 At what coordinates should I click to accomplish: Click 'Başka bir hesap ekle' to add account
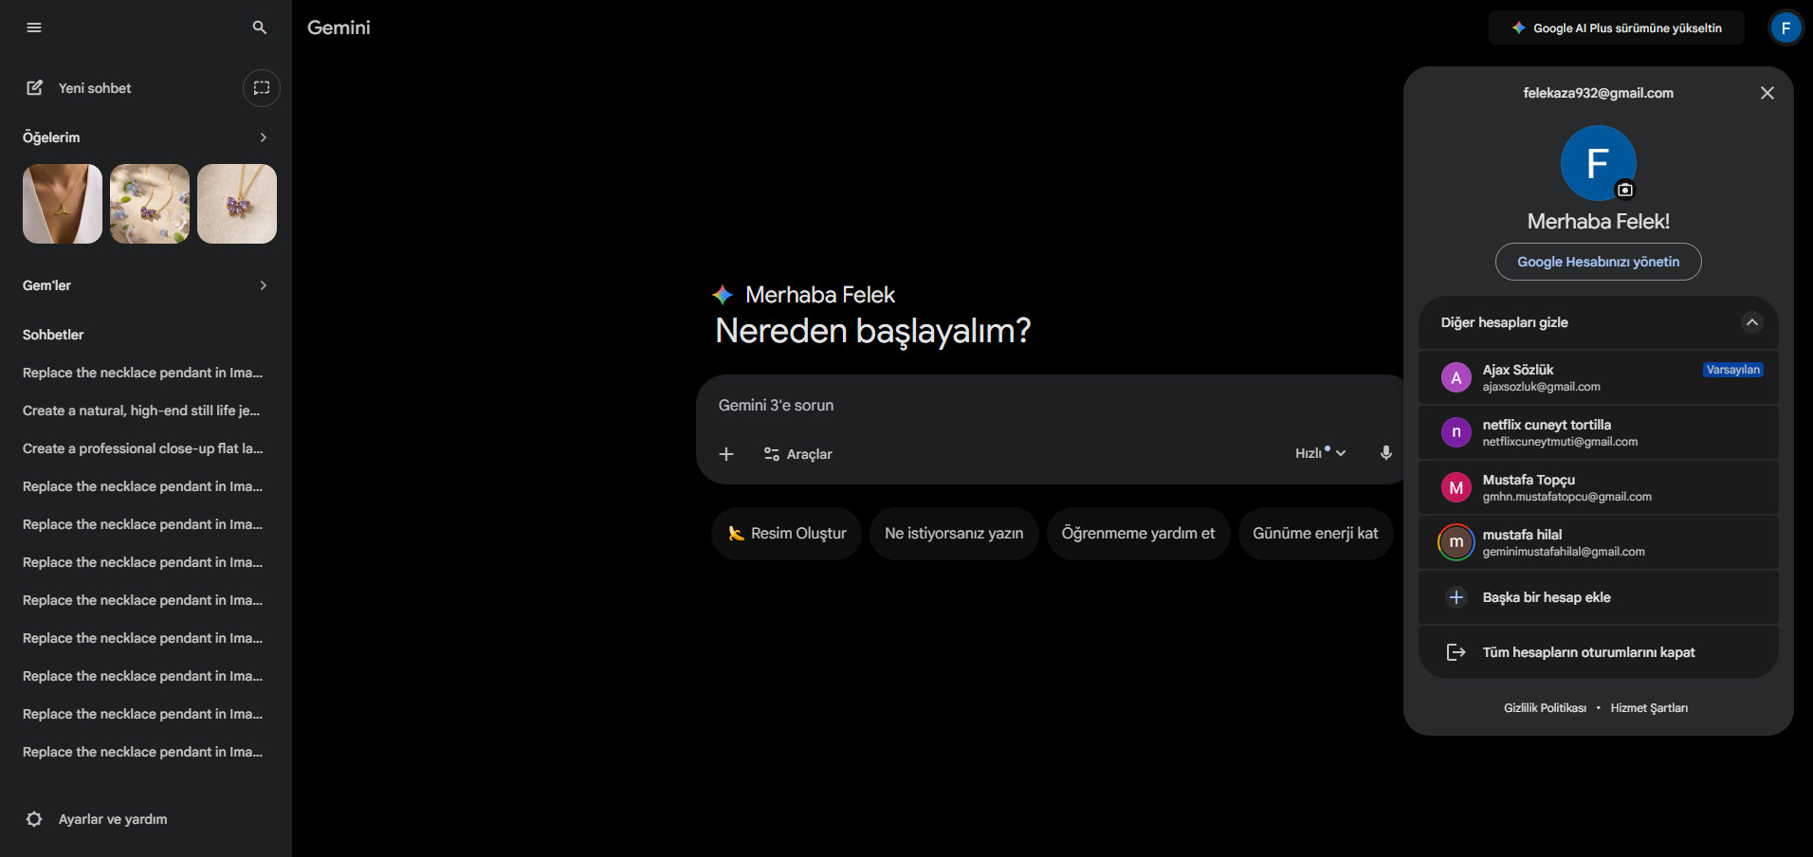pos(1599,597)
